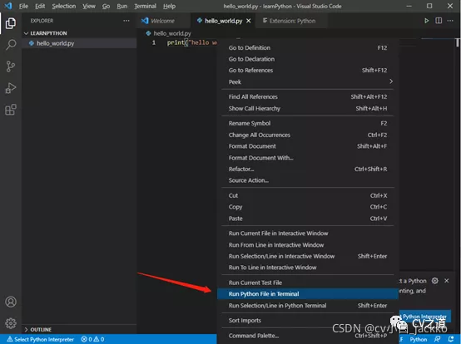
Task: Open Explorer Views and More Actions ellipsis
Action: tap(126, 21)
